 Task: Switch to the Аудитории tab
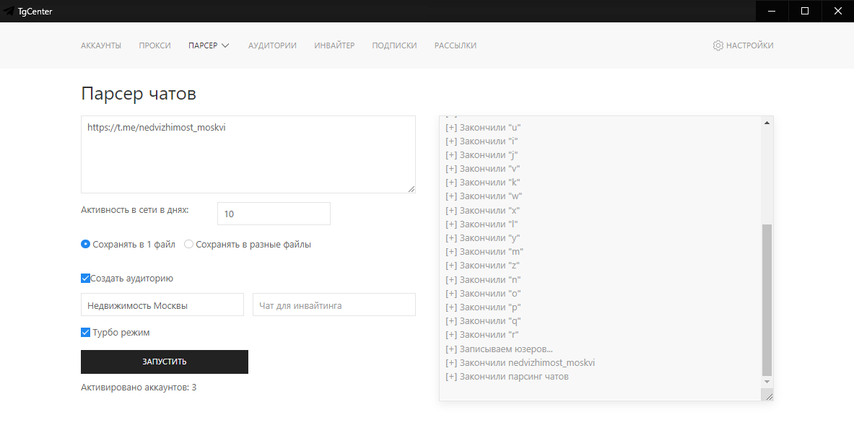coord(272,45)
